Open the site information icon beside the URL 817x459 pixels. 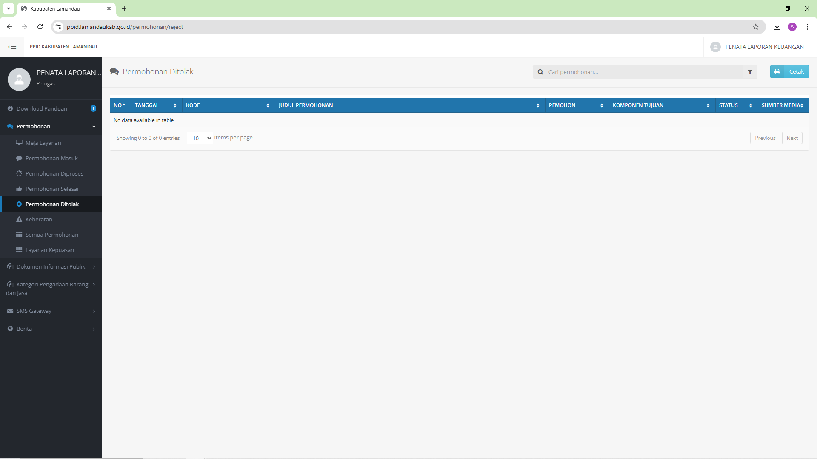coord(58,27)
